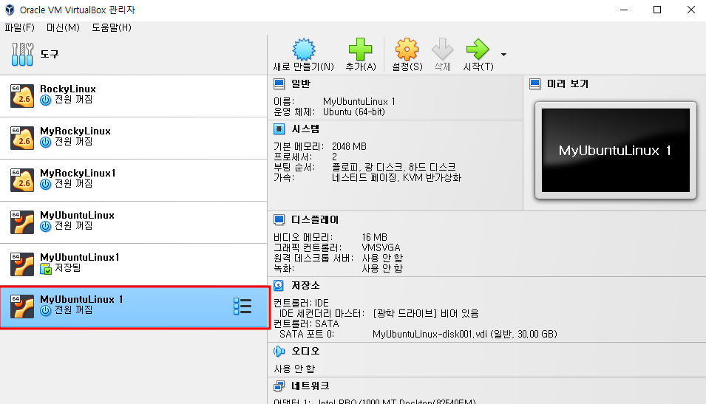Viewport: 706px width, 404px height.
Task: Select the RockyLinux virtual machine
Action: click(x=133, y=96)
